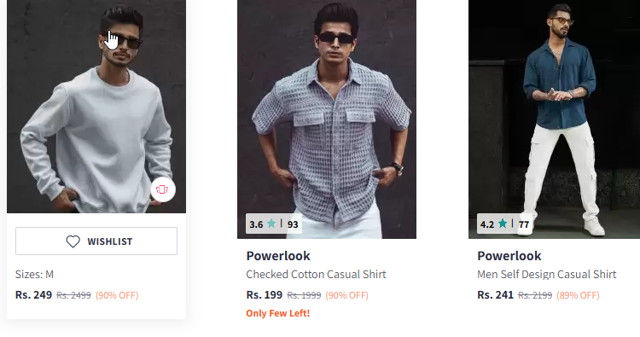Click the Only Few Left! label
Image resolution: width=640 pixels, height=337 pixels.
pyautogui.click(x=278, y=313)
